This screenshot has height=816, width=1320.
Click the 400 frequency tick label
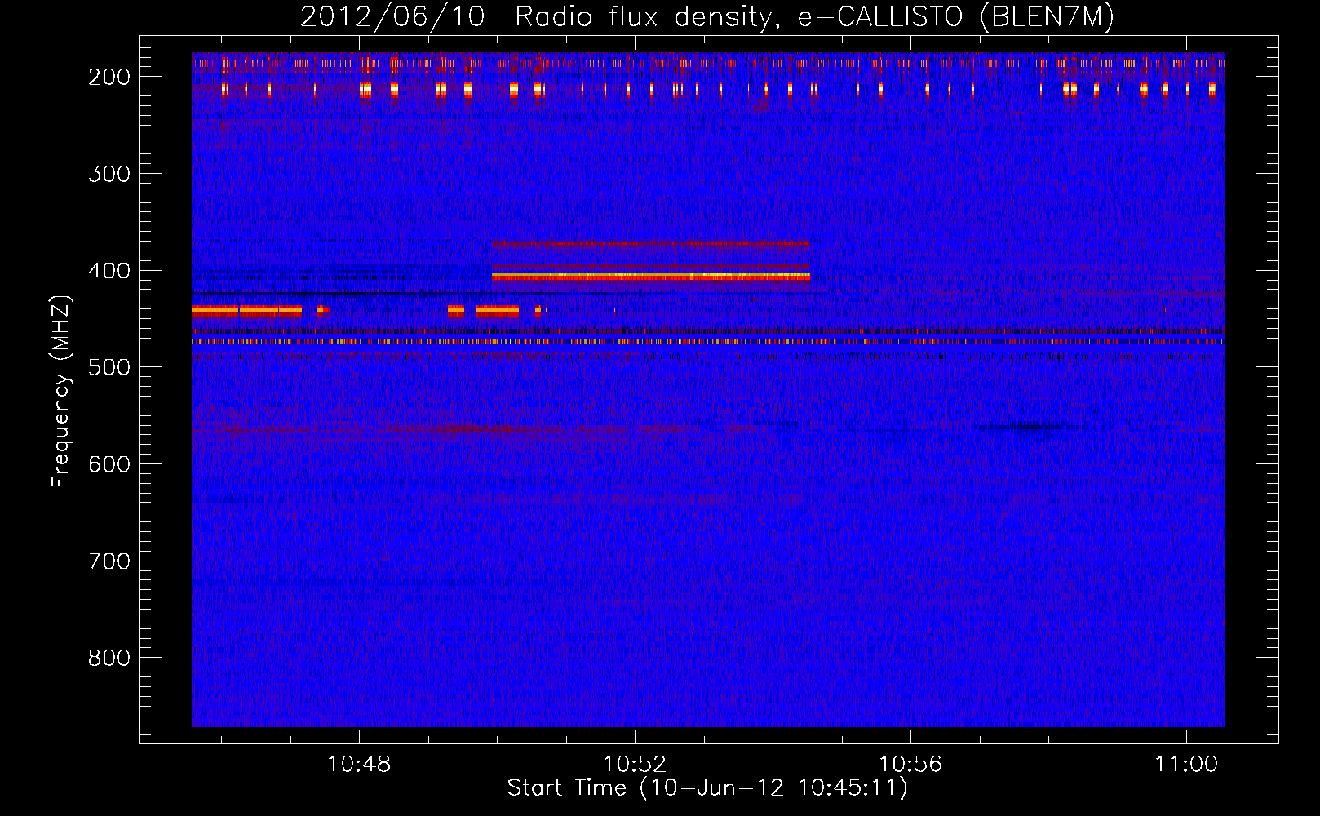(109, 271)
